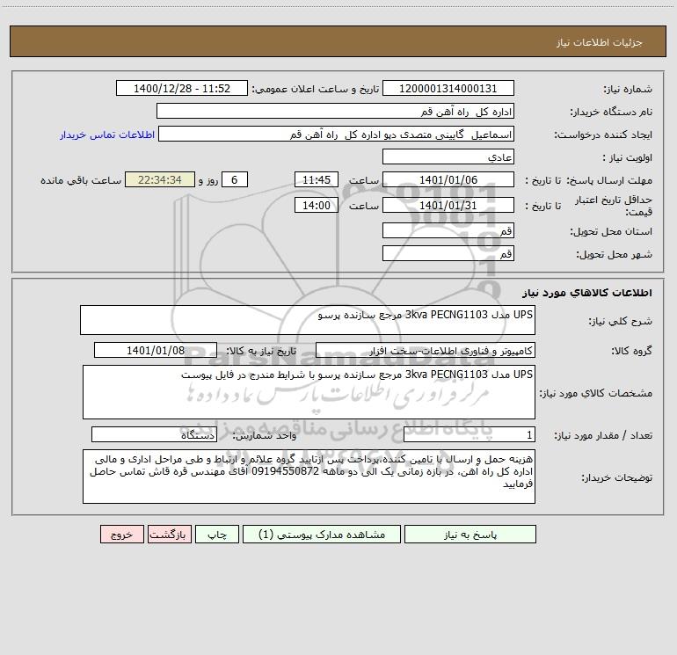The height and width of the screenshot is (655, 677).
Task: Click the header title 'جزئیات اطلاعات نیاز'
Action: click(x=600, y=42)
